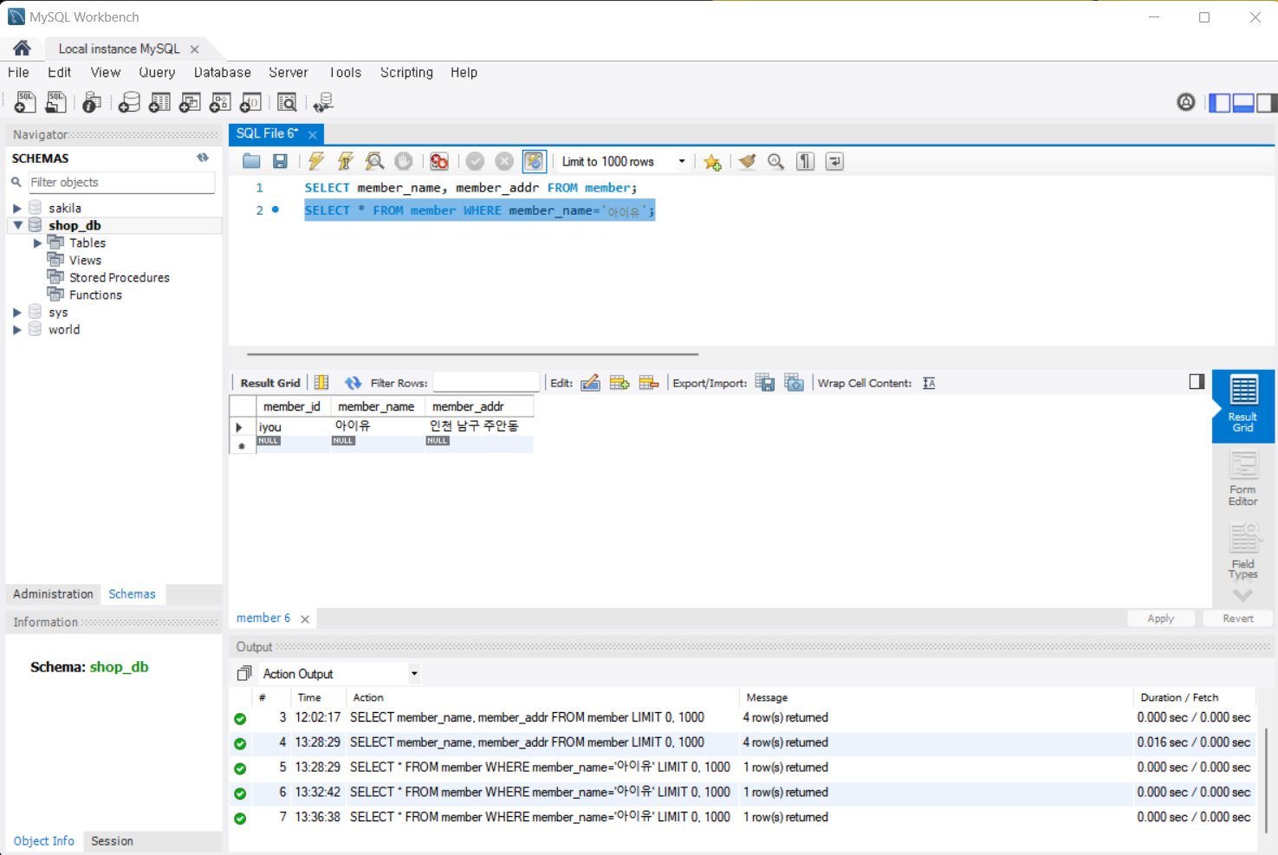Viewport: 1278px width, 855px height.
Task: Click the member_addr column header
Action: point(478,406)
